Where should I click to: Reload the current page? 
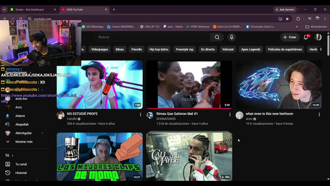pos(21,19)
